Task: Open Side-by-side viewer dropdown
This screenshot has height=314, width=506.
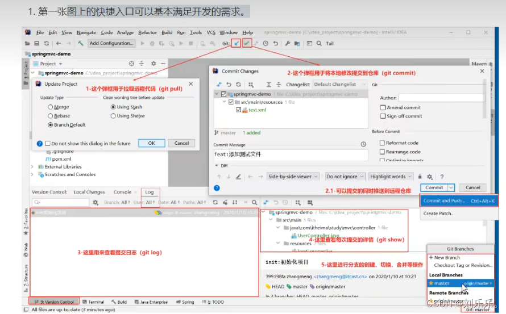Action: [x=293, y=177]
